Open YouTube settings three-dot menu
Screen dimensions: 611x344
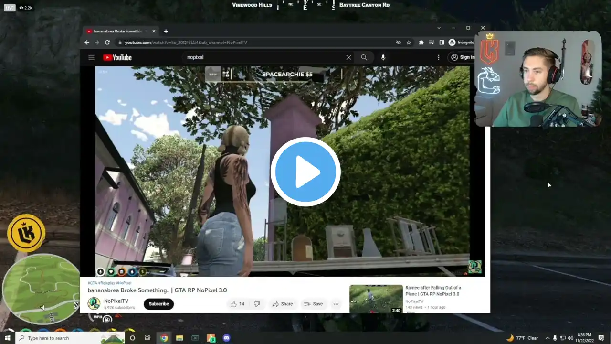(438, 57)
